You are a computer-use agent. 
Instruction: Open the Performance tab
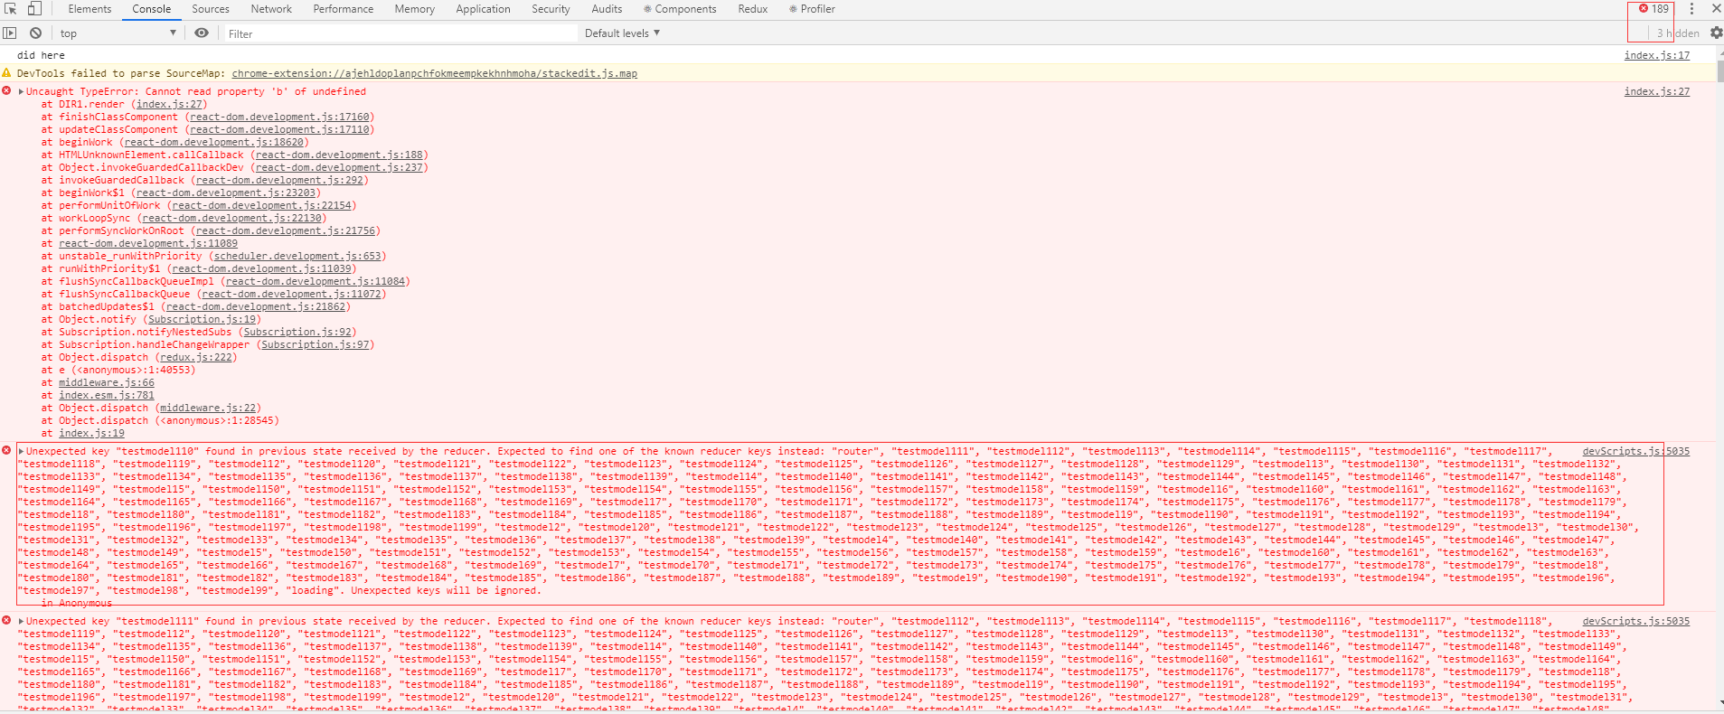coord(344,9)
